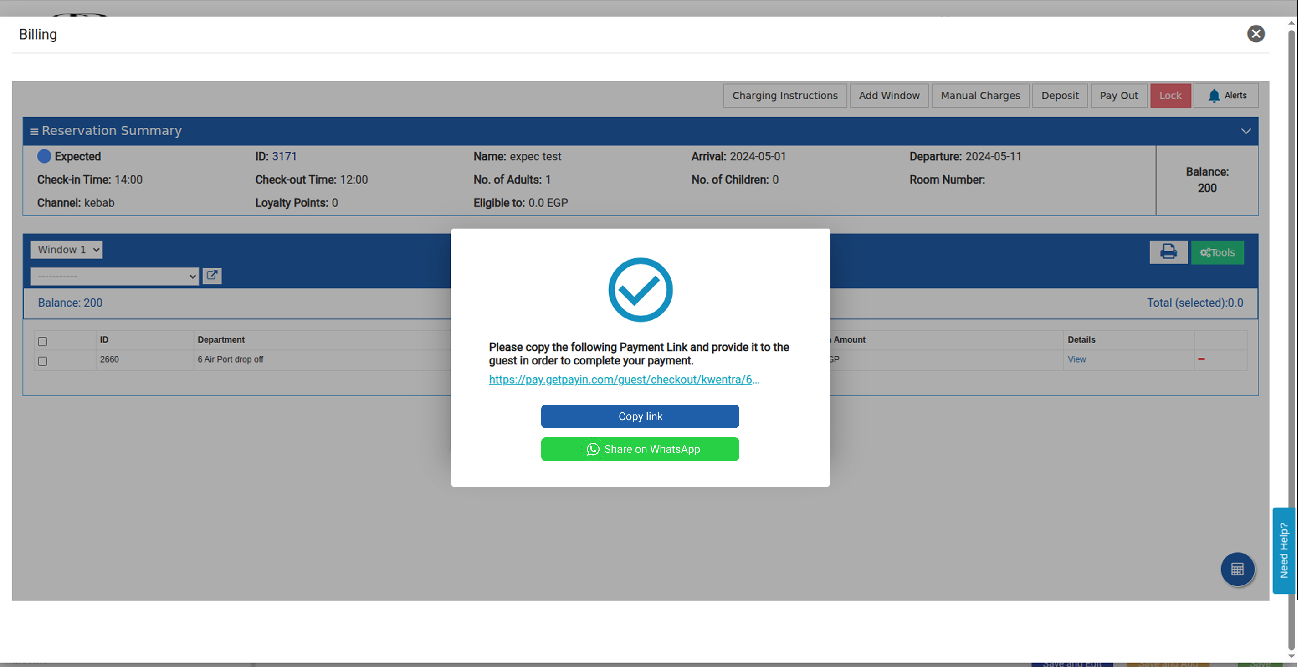Click the Alerts bell icon
Image resolution: width=1312 pixels, height=667 pixels.
pos(1214,95)
